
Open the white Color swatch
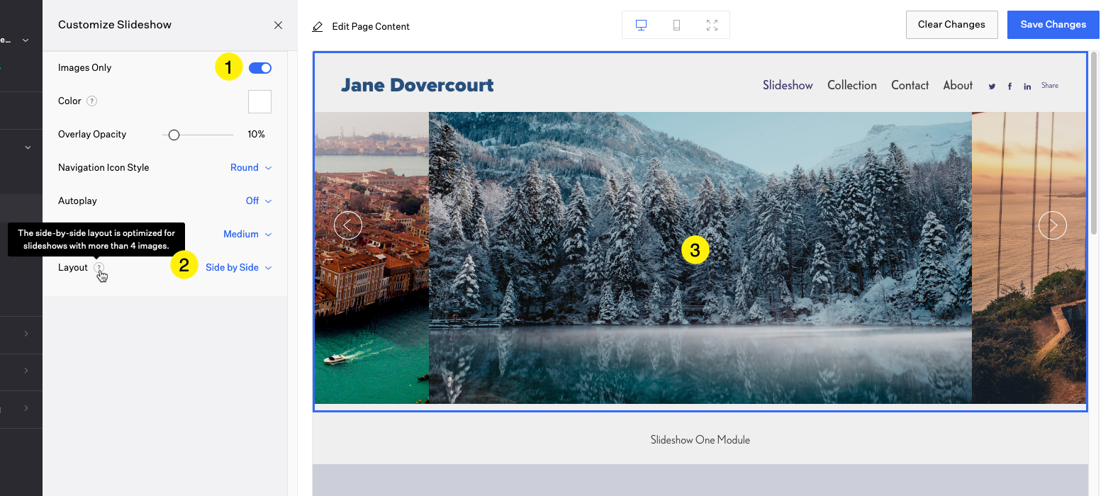coord(259,101)
